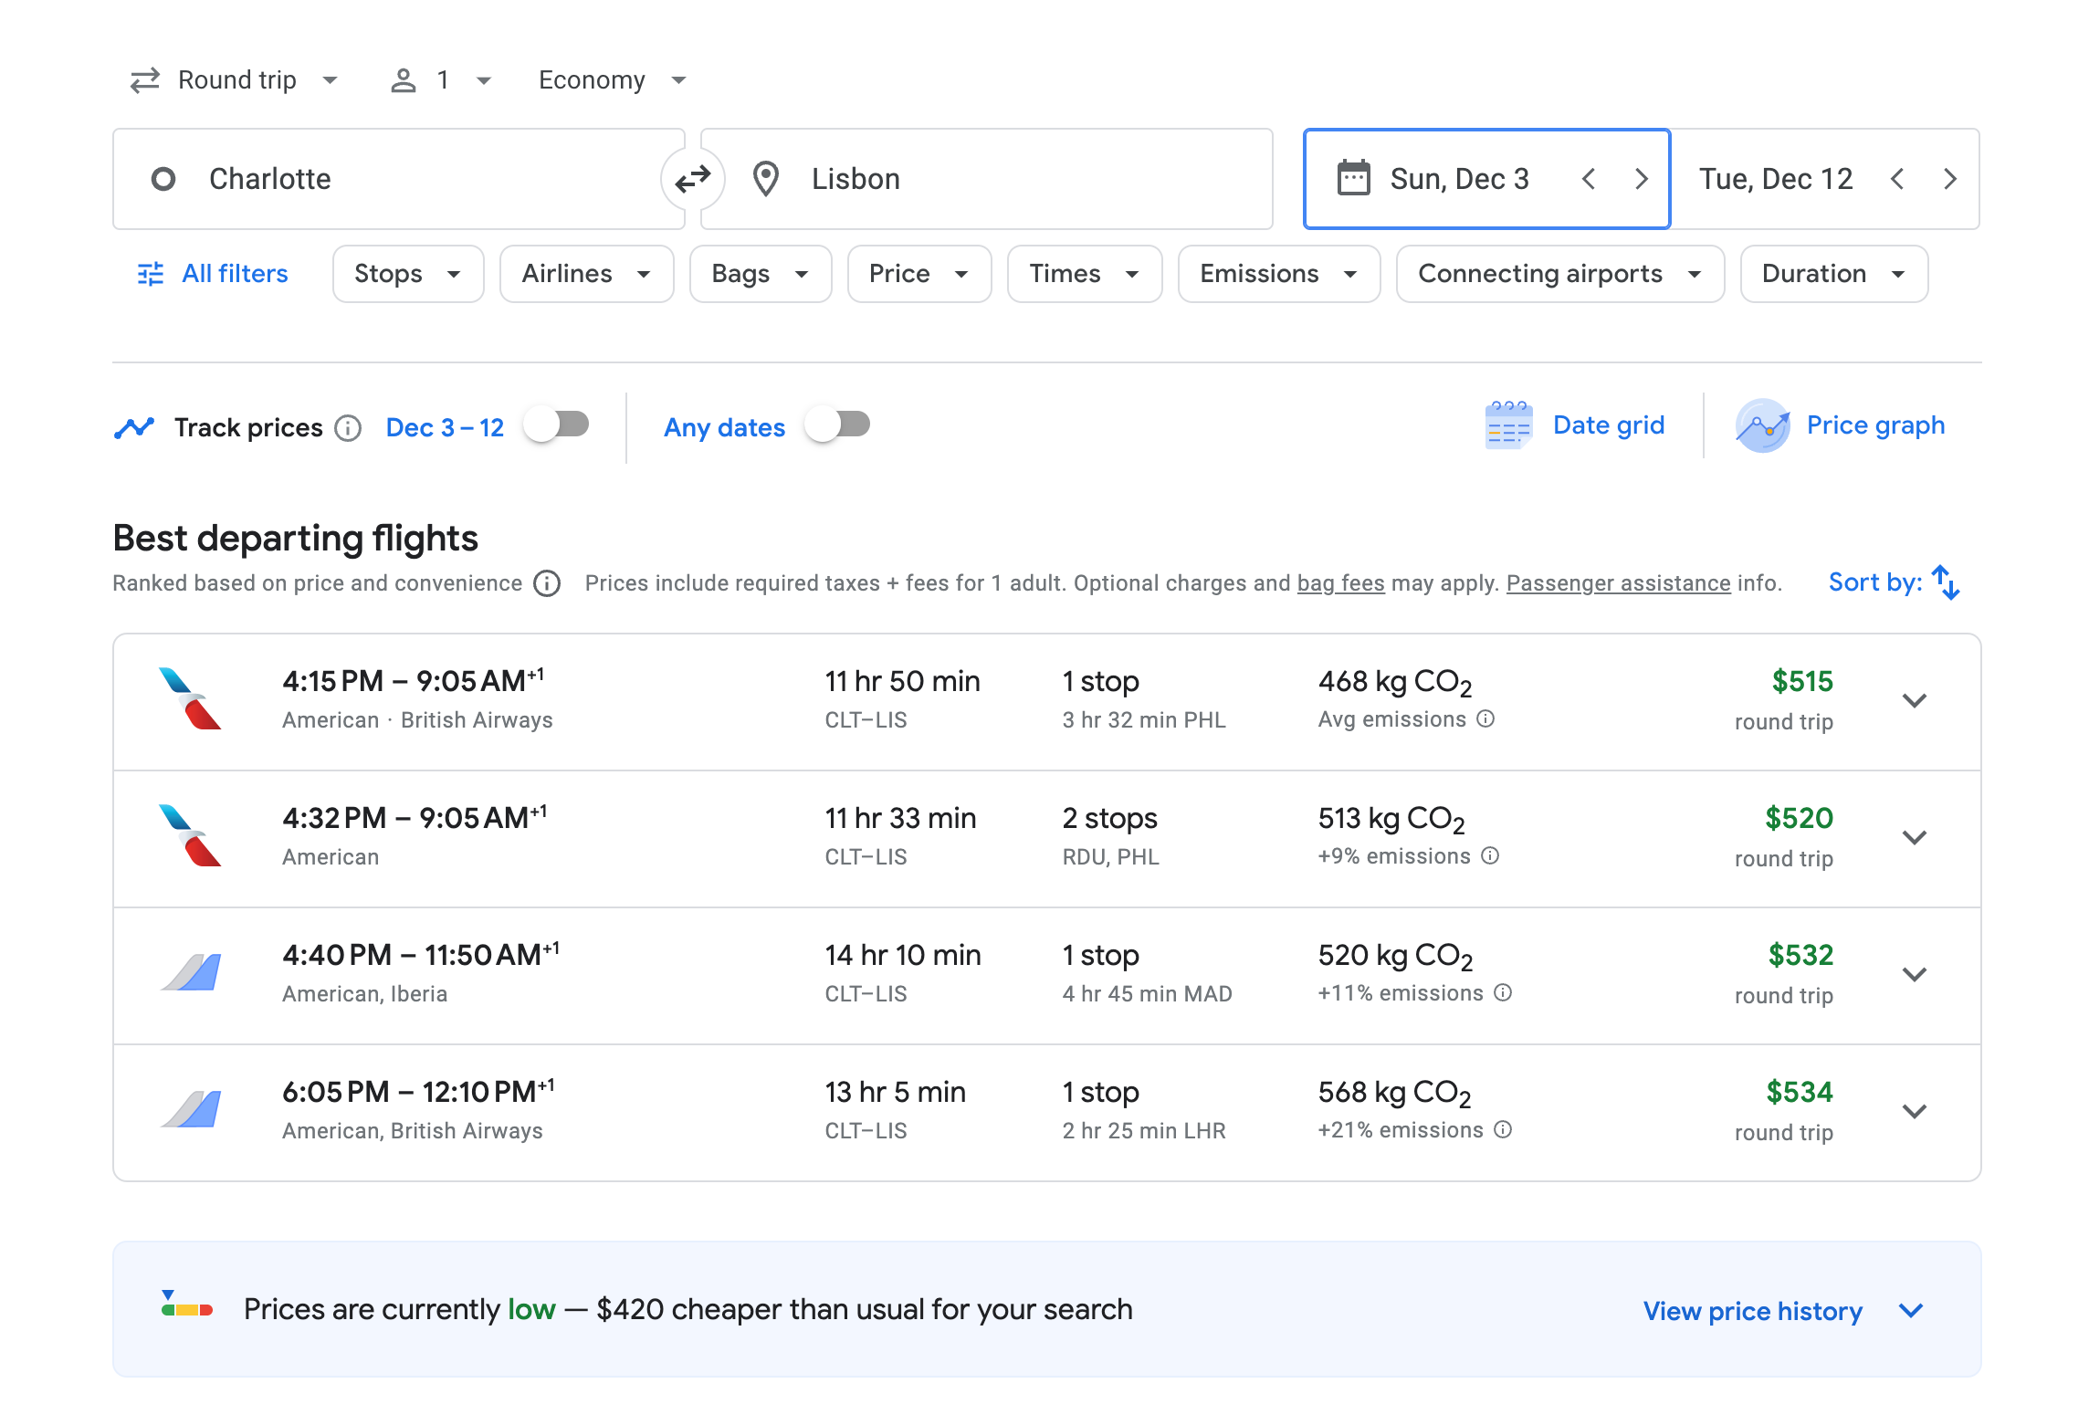
Task: Toggle Any dates price tracking on
Action: (837, 424)
